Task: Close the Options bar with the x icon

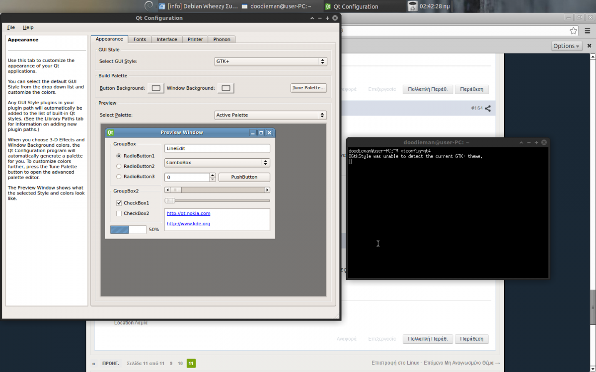Action: tap(589, 46)
